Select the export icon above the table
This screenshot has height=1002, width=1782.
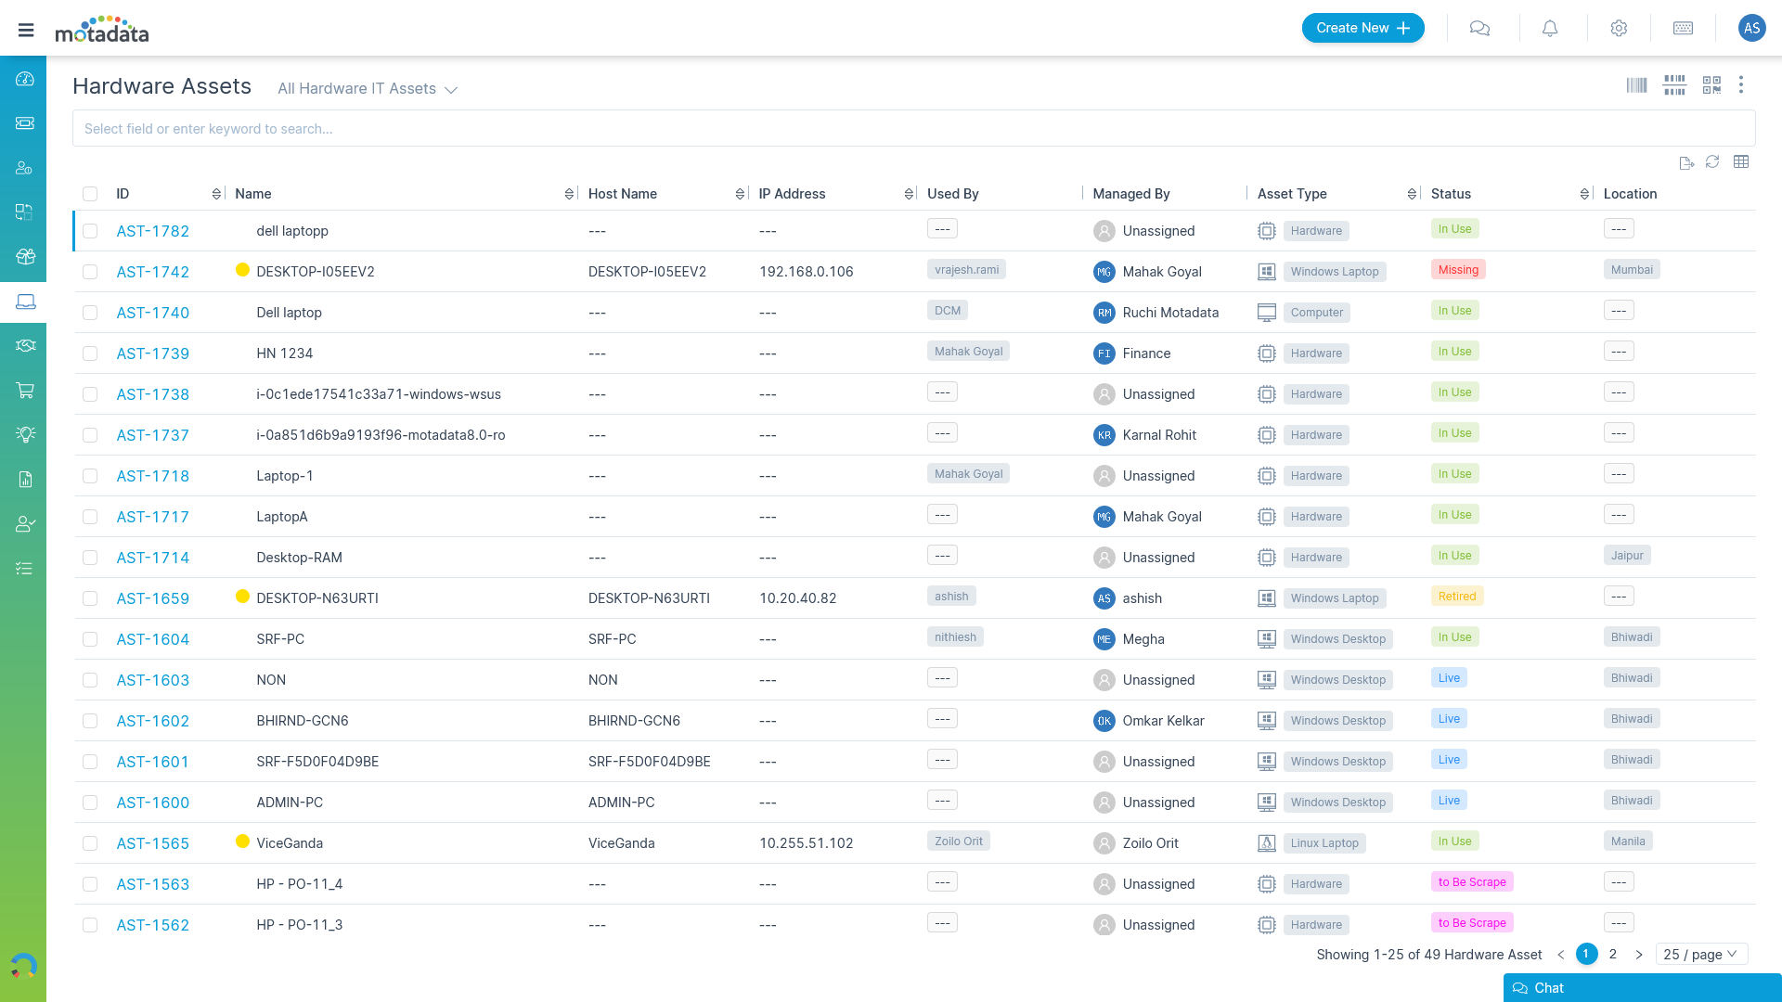click(1687, 162)
